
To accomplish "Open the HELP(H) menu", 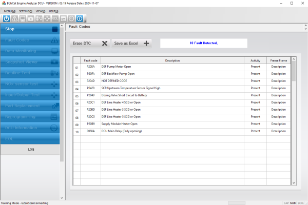I will point(53,11).
